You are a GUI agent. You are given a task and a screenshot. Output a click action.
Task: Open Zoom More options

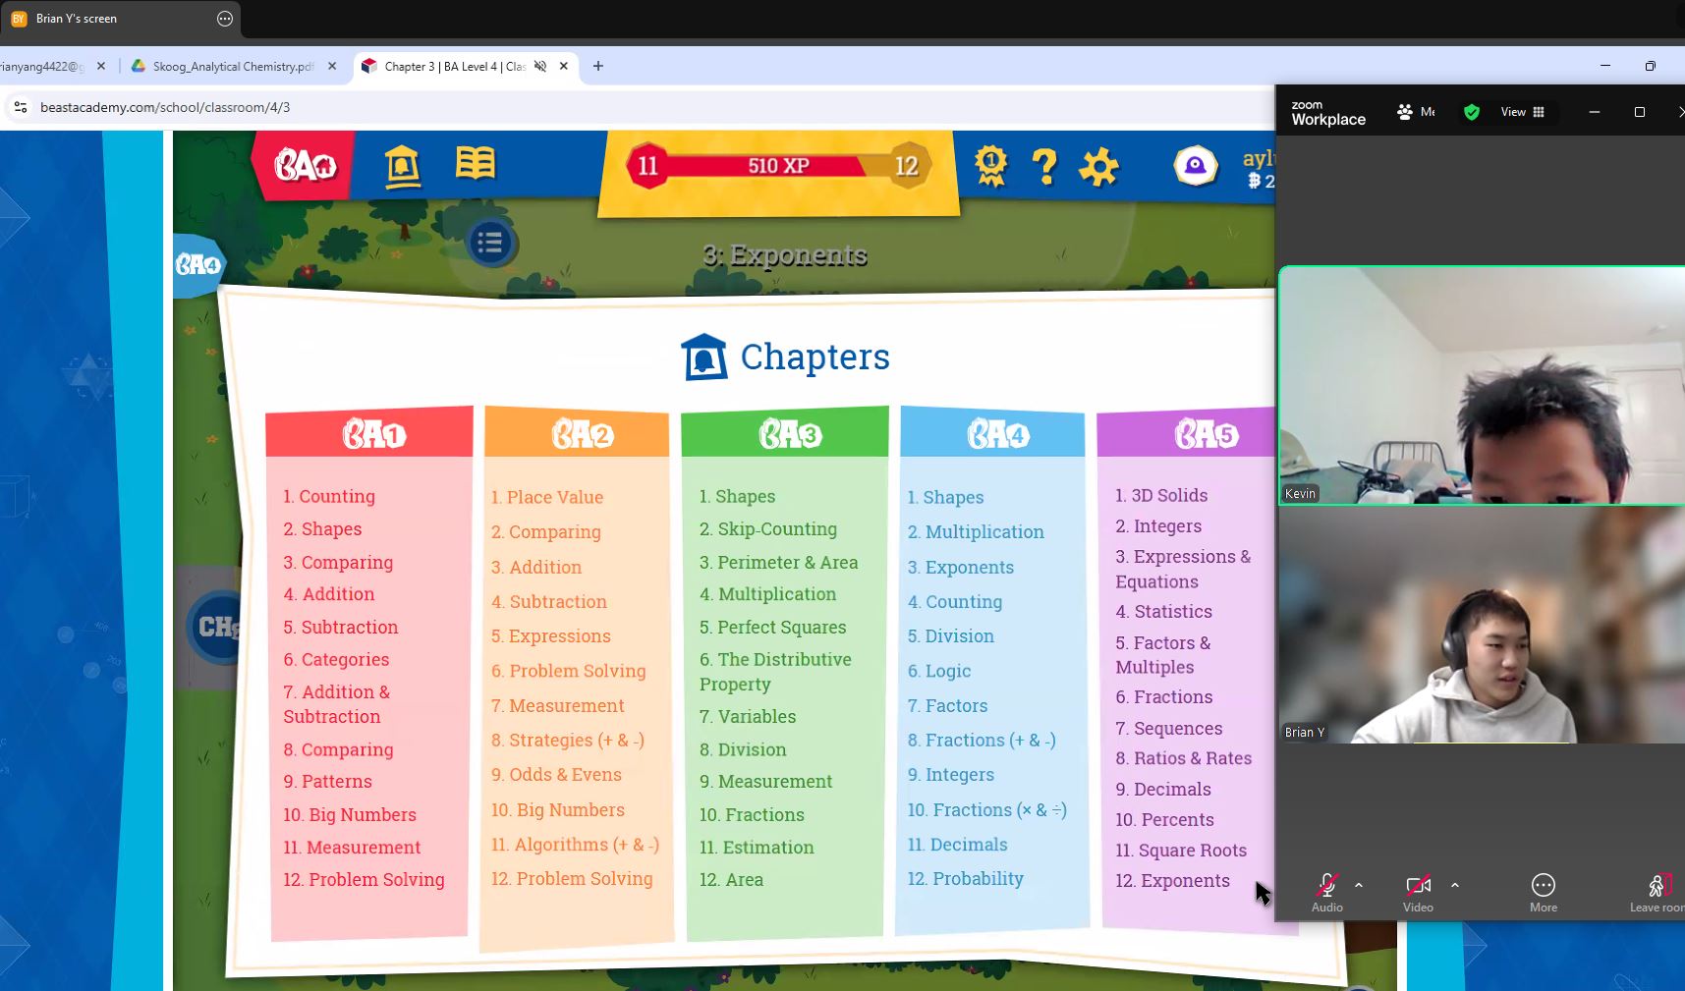1544,892
